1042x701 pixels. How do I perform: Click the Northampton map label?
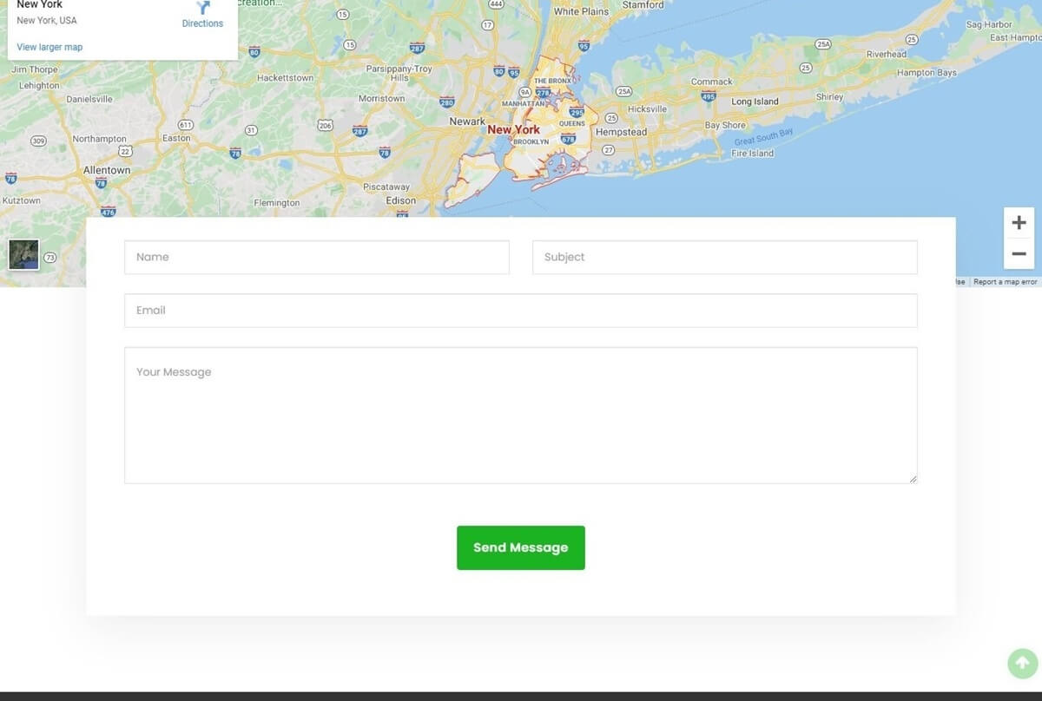point(99,139)
